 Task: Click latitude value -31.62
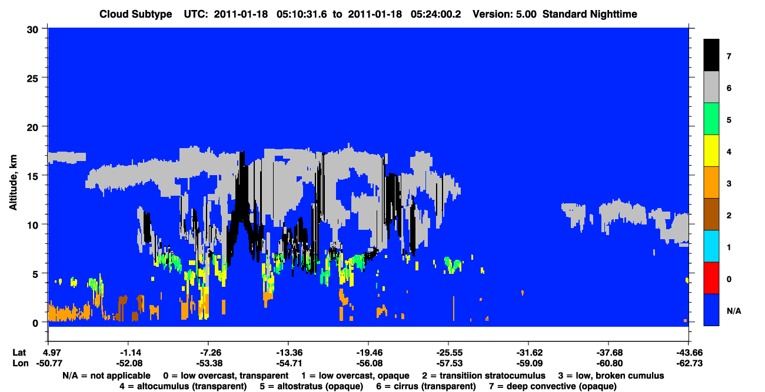point(528,352)
